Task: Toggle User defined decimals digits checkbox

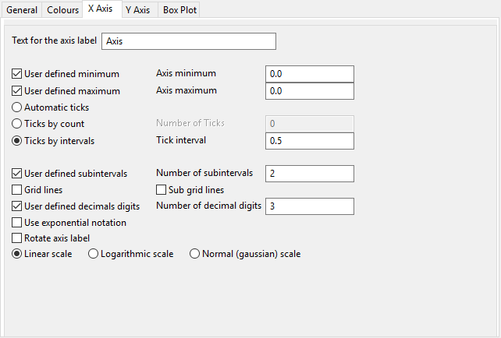Action: tap(17, 206)
